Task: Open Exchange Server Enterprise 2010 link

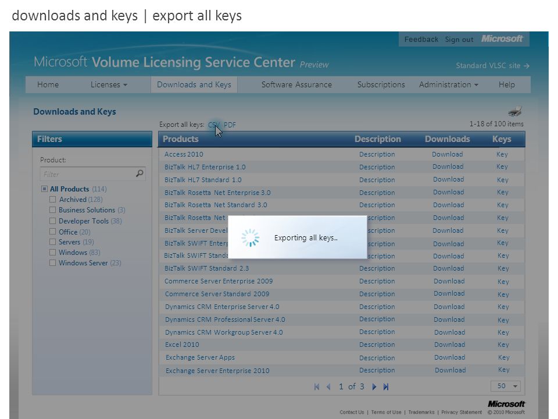Action: click(217, 371)
